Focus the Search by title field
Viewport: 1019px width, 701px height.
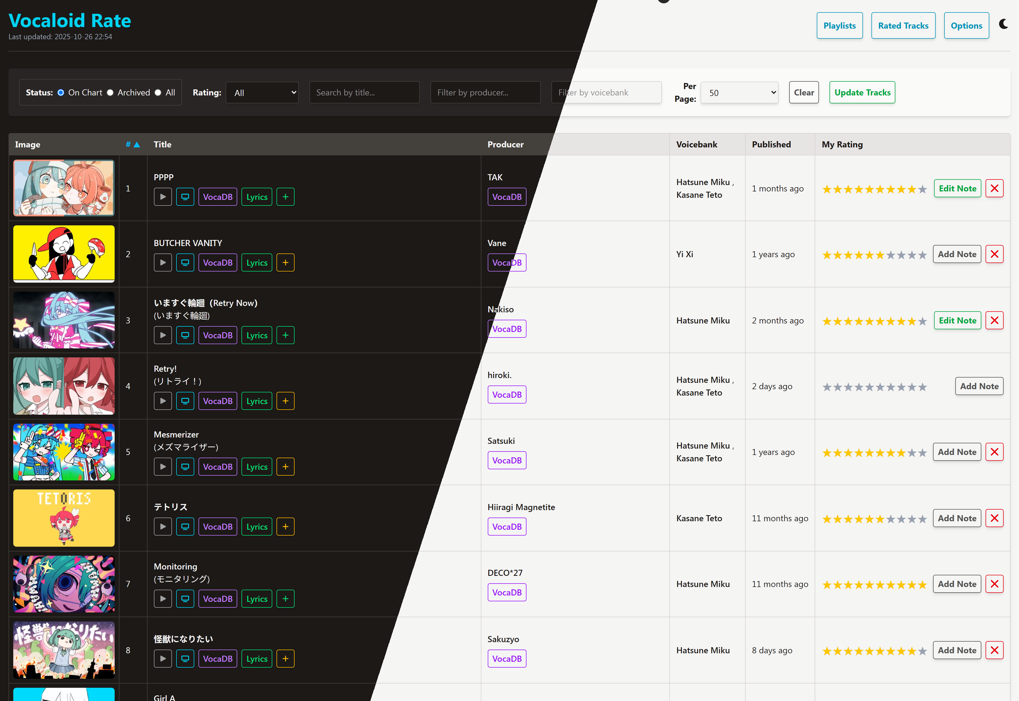(x=364, y=92)
